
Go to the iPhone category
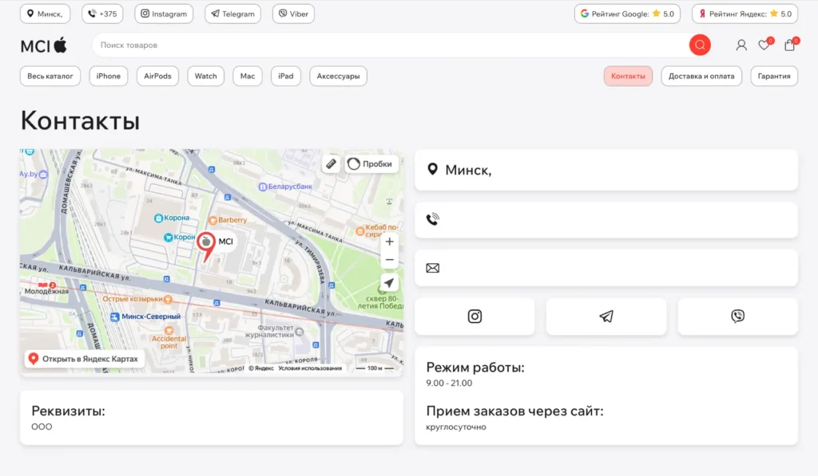coord(109,77)
